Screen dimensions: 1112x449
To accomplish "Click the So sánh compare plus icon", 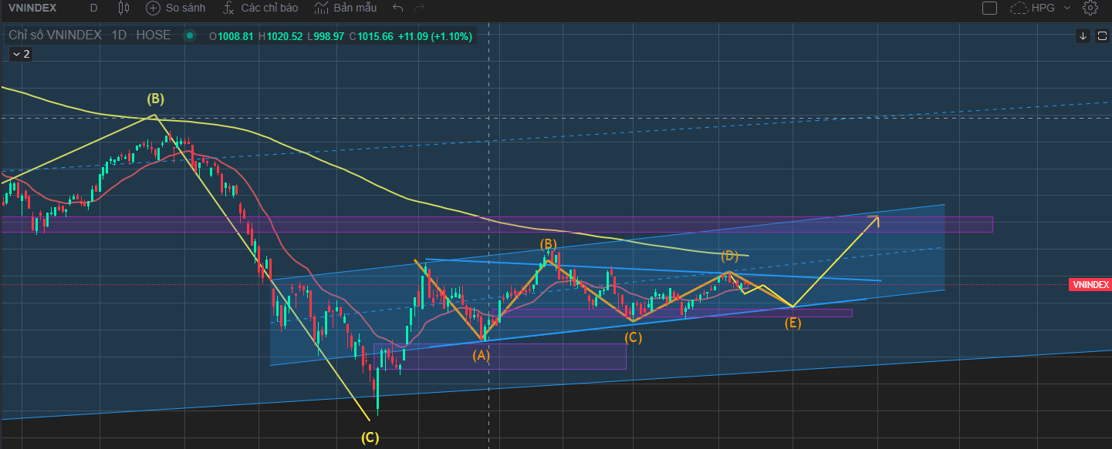I will pos(153,8).
